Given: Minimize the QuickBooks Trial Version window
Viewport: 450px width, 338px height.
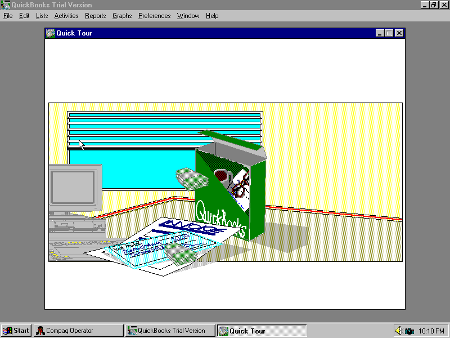Looking at the screenshot, I should [x=425, y=5].
